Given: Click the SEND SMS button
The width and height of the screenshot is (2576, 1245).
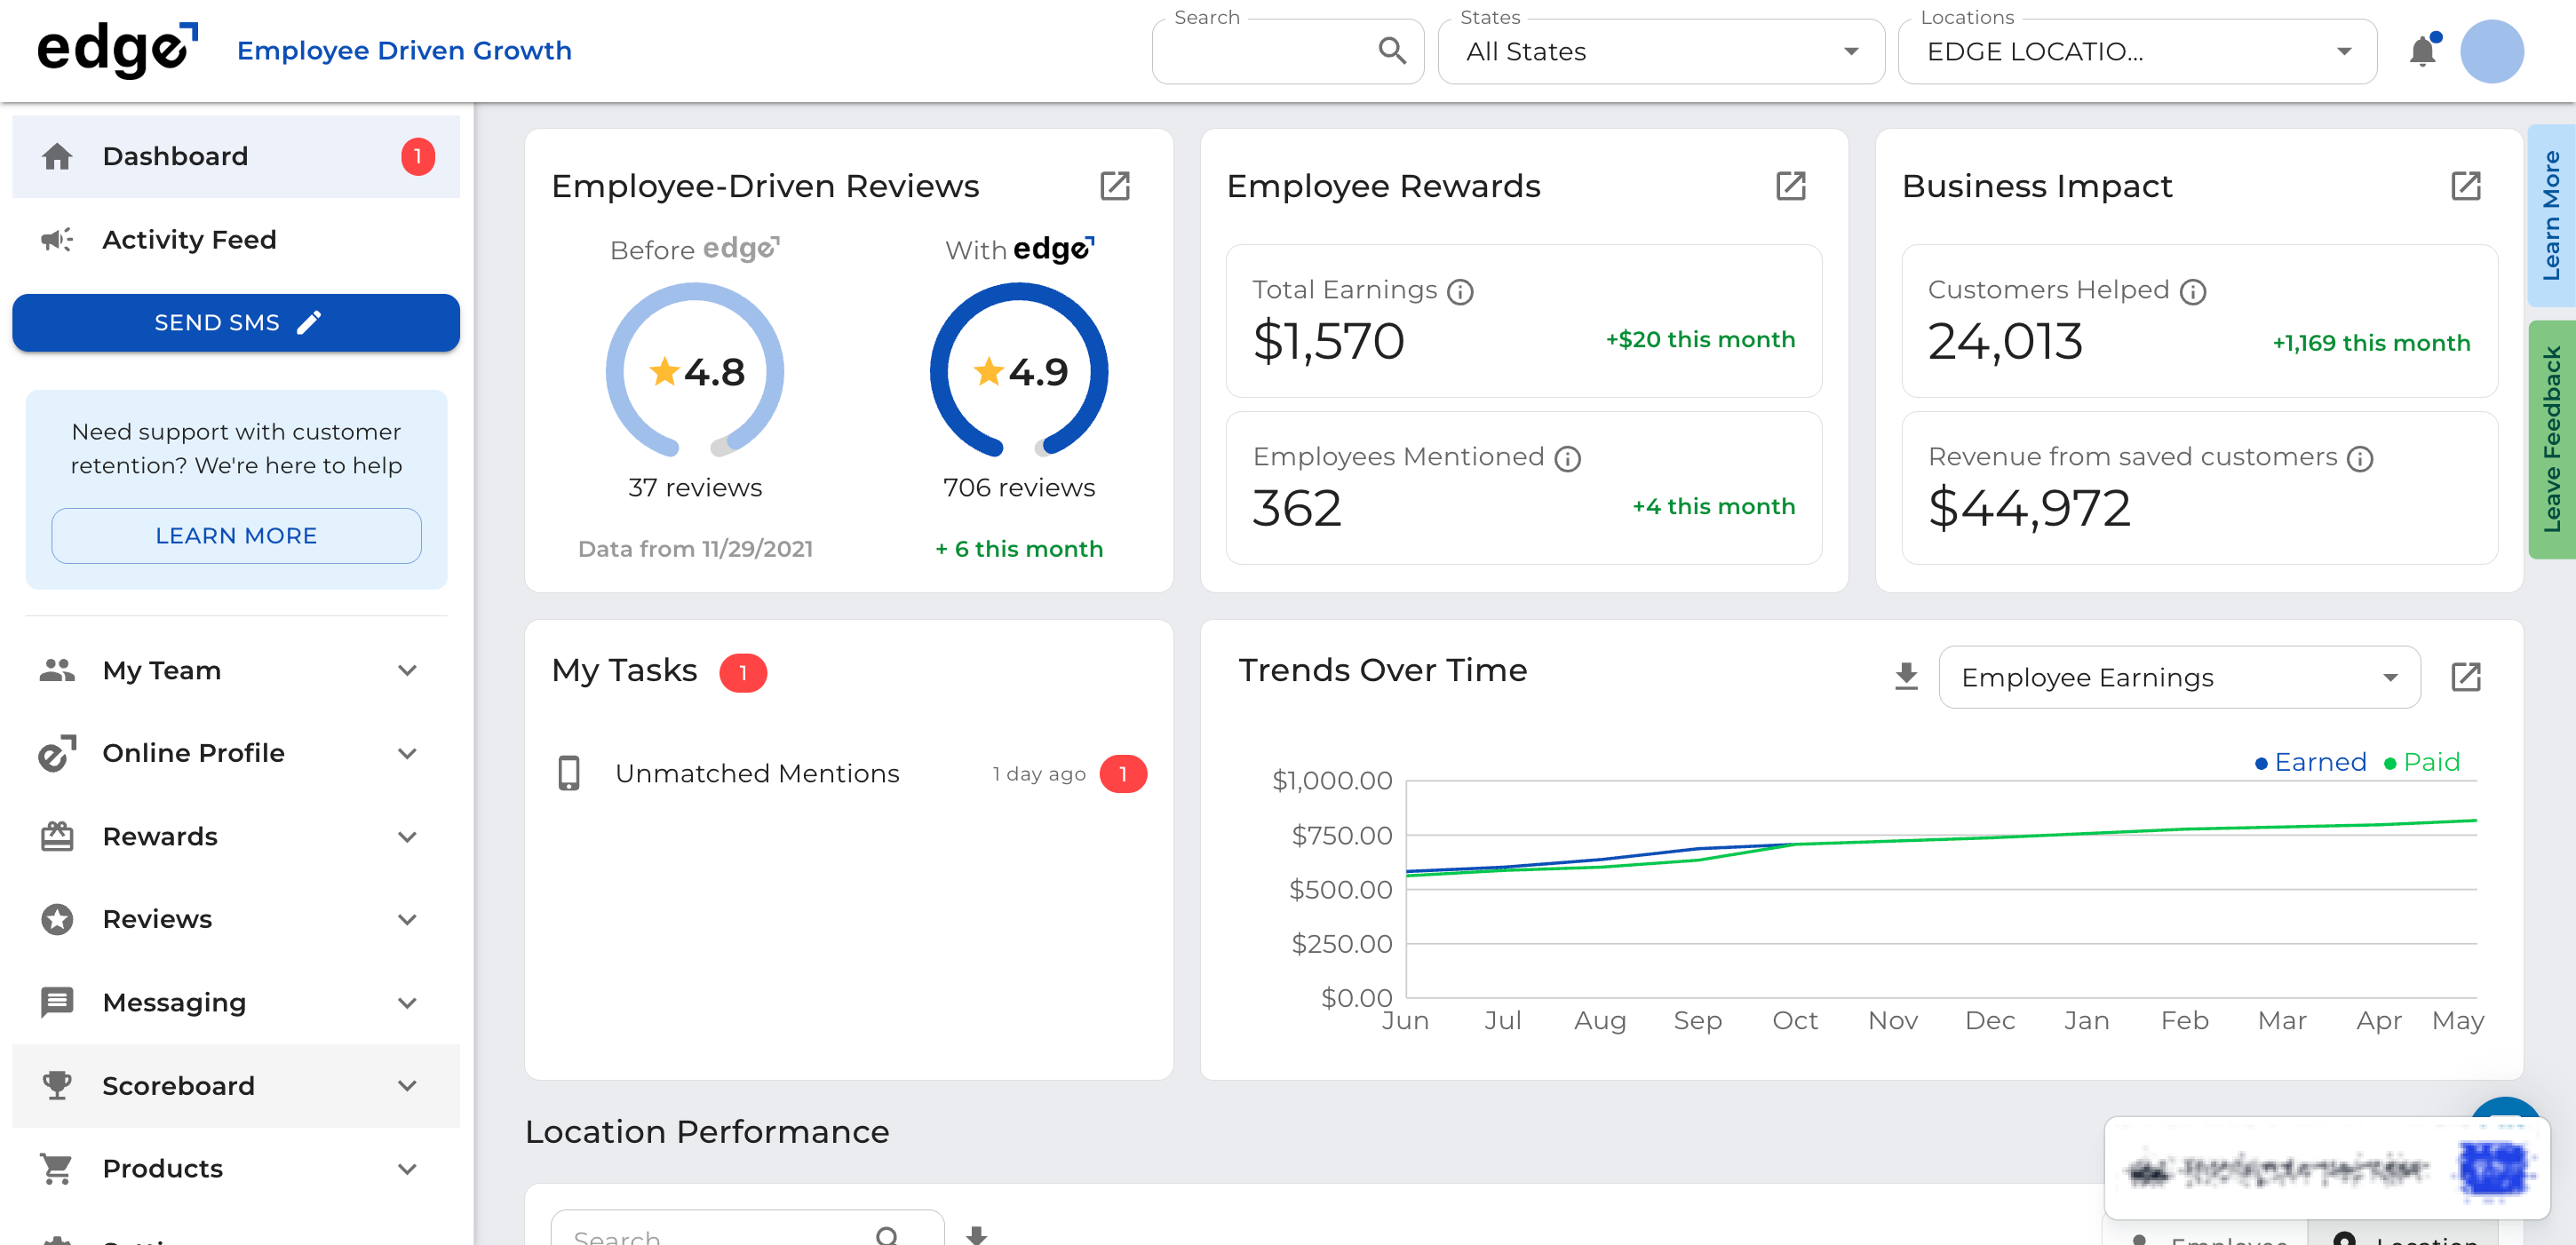Looking at the screenshot, I should pyautogui.click(x=236, y=322).
